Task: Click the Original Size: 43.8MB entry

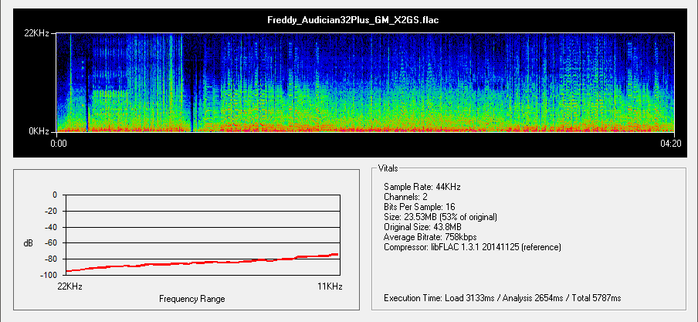Action: click(x=422, y=227)
